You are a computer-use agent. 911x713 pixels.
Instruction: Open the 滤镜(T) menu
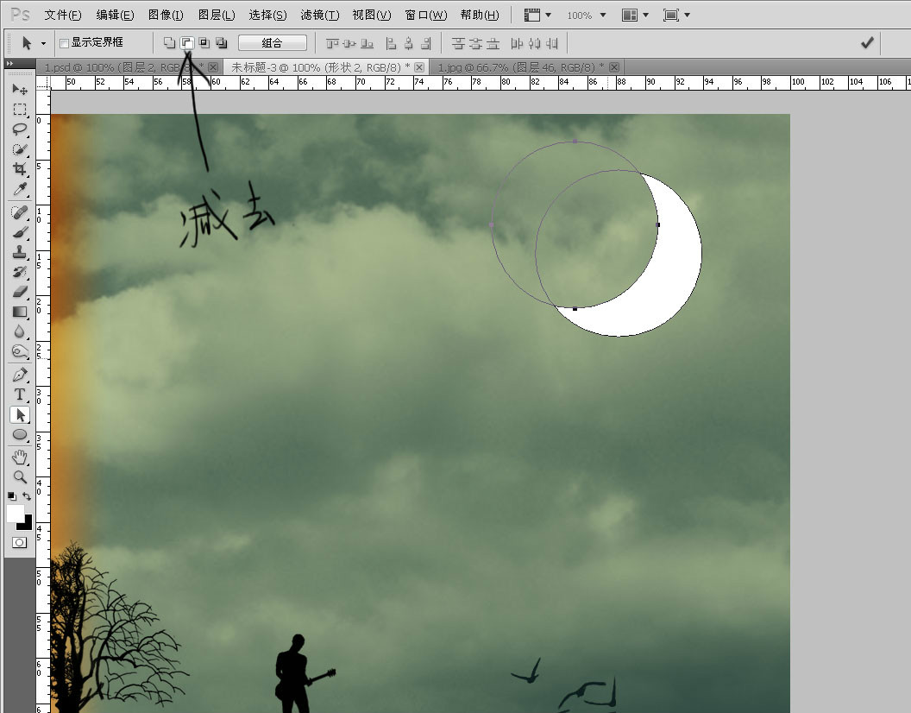pyautogui.click(x=320, y=16)
